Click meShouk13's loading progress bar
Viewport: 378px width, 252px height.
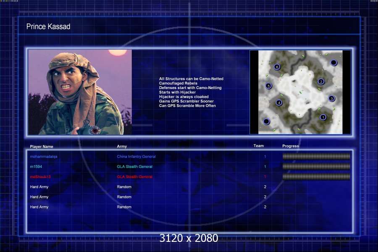click(x=316, y=177)
